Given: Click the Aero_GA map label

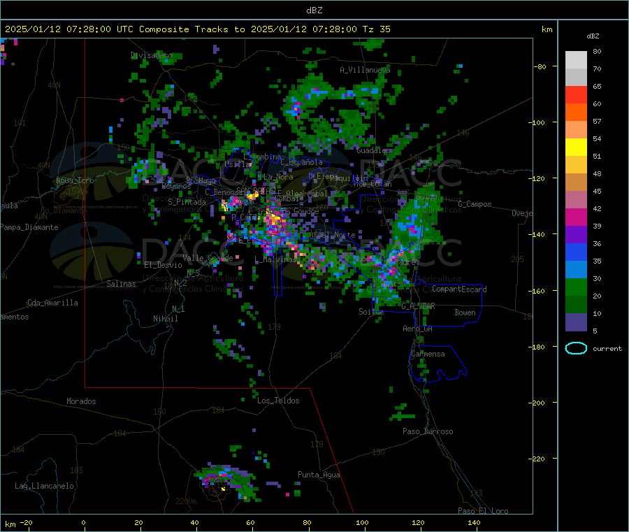Looking at the screenshot, I should pos(418,329).
